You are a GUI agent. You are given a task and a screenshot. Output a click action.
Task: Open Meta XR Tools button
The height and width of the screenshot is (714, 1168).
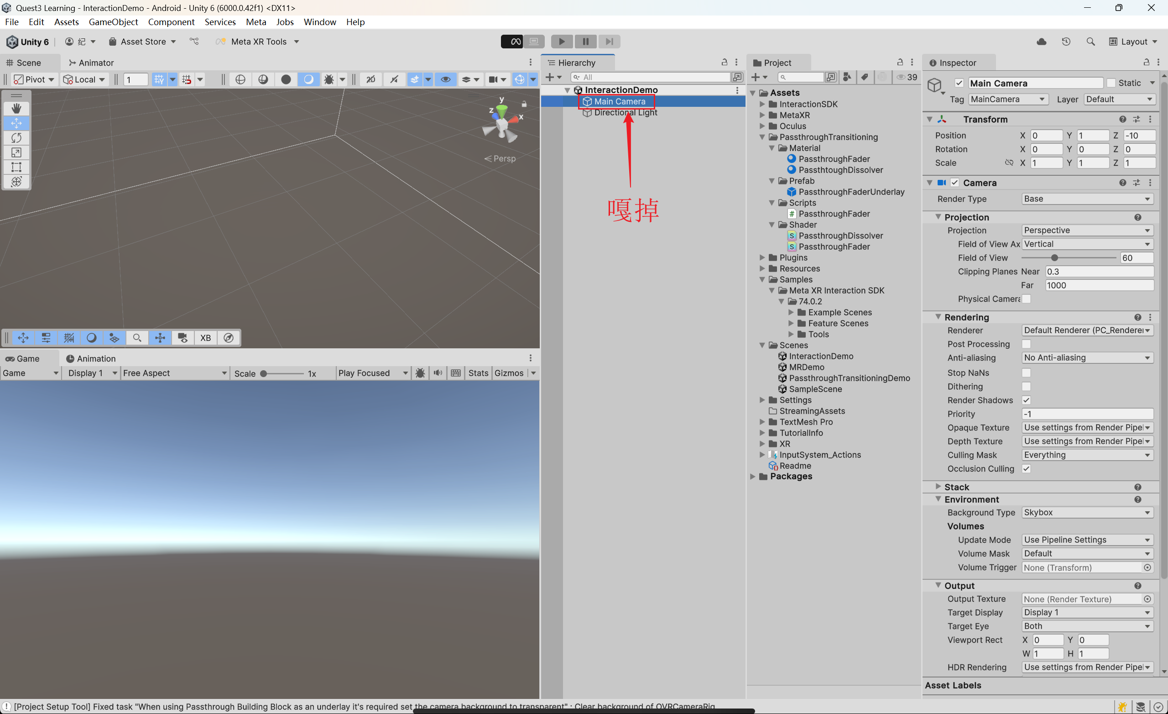258,42
